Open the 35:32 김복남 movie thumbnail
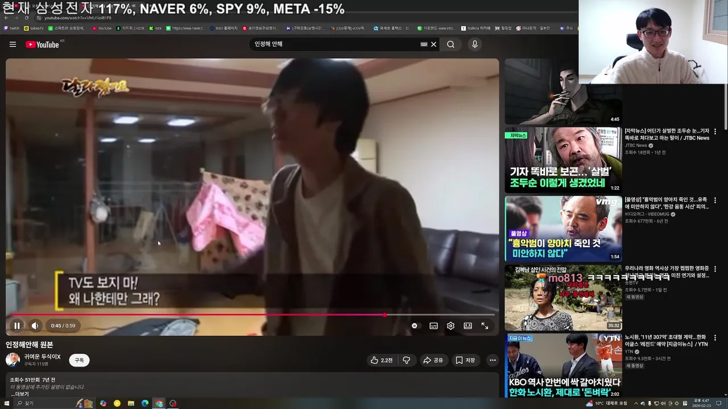Screen dimensions: 728x409 [x=563, y=298]
